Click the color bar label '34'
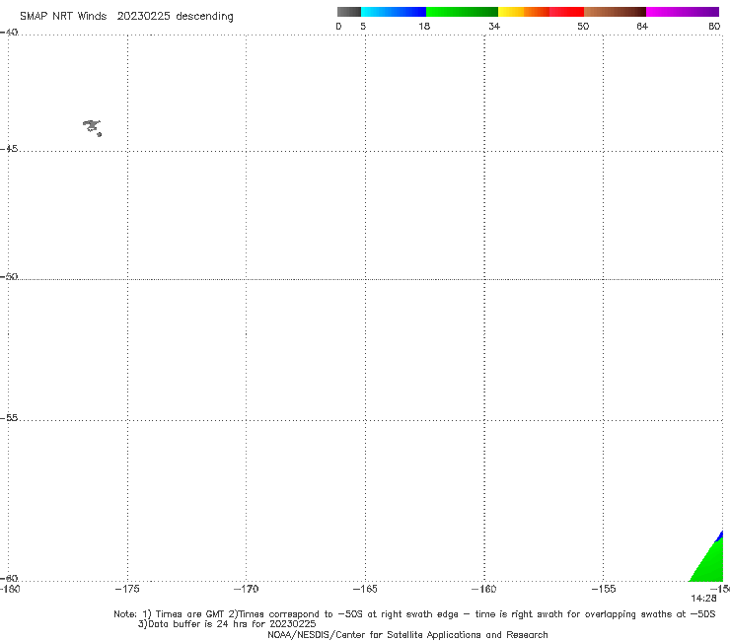 [x=494, y=26]
